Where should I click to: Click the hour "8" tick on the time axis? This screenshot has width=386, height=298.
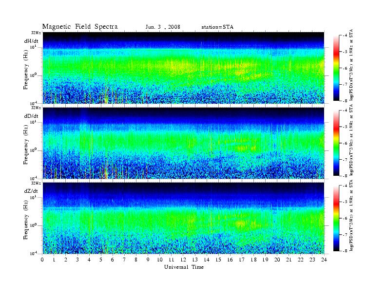coord(136,260)
